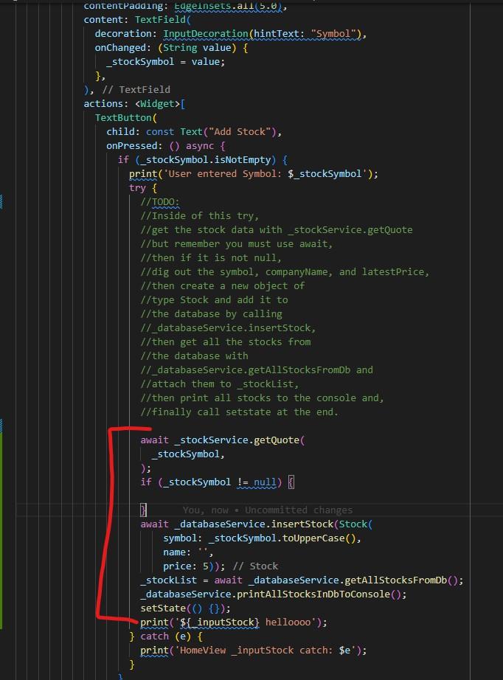Click the "Symbol" hintText string

(x=333, y=33)
